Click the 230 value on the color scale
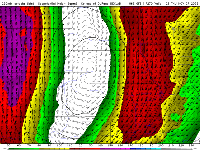This screenshot has height=150, width=200. coord(191,145)
